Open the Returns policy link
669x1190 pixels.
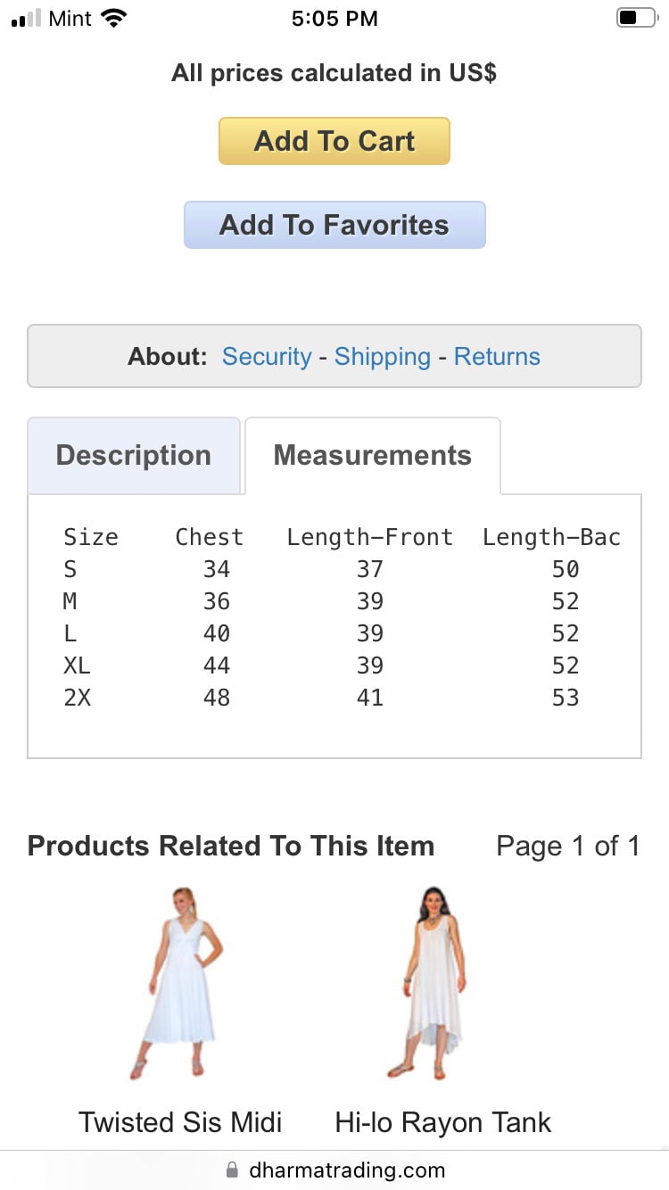pos(497,357)
